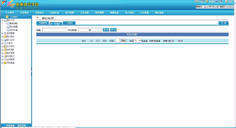Image resolution: width=236 pixels, height=128 pixels.
Task: Switch to the 已阅读 tab
Action: point(69,23)
